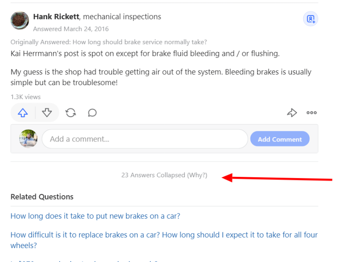Screen dimensions: 349x262
Task: Focus the "Add a comment..." field
Action: point(145,139)
